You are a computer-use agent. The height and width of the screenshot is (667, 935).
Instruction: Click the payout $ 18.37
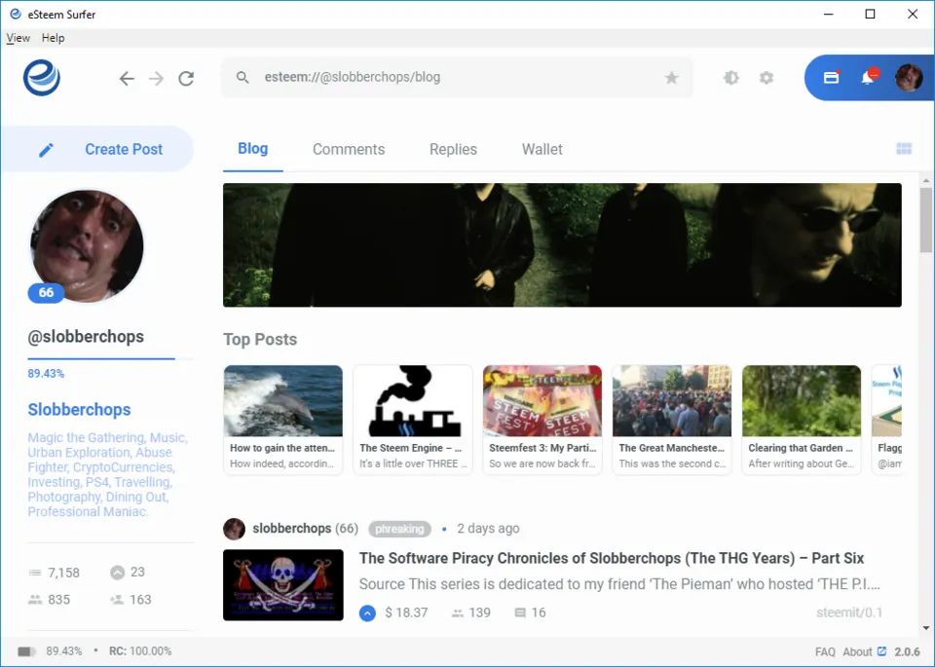coord(407,612)
